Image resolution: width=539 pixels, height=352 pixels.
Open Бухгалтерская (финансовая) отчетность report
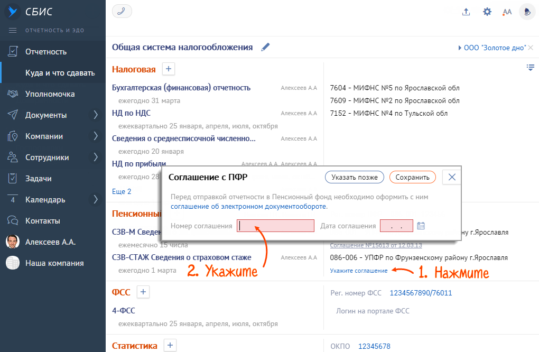[x=181, y=88]
